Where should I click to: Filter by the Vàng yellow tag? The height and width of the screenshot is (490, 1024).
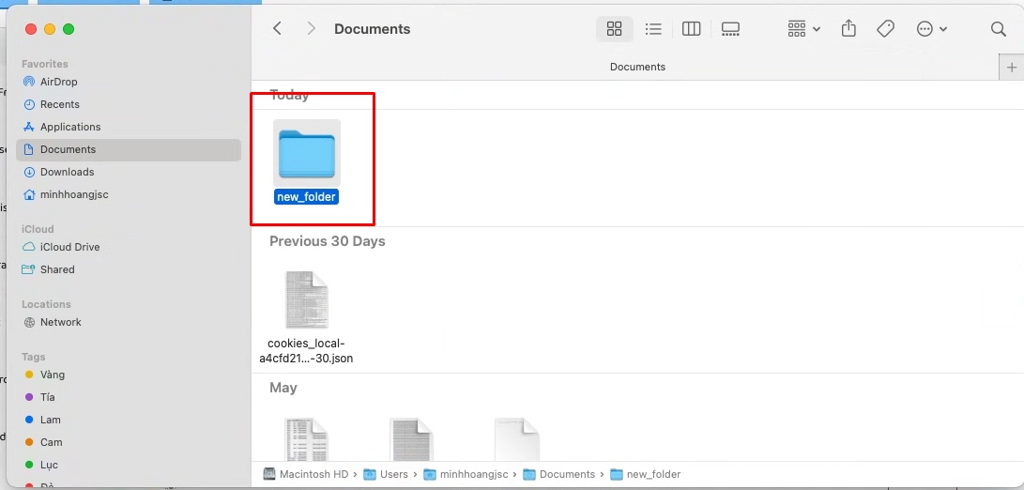point(53,375)
